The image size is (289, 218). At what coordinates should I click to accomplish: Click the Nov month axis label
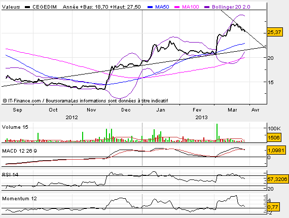[91, 110]
